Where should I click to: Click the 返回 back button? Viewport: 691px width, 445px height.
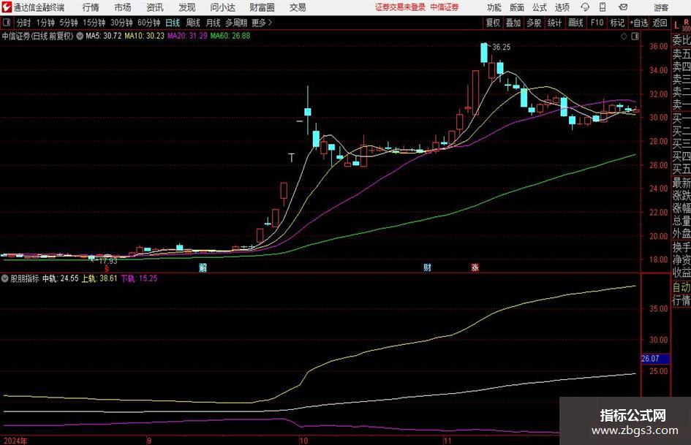coord(660,23)
